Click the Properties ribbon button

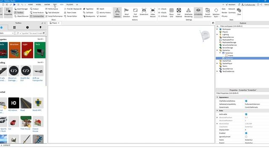8,12
